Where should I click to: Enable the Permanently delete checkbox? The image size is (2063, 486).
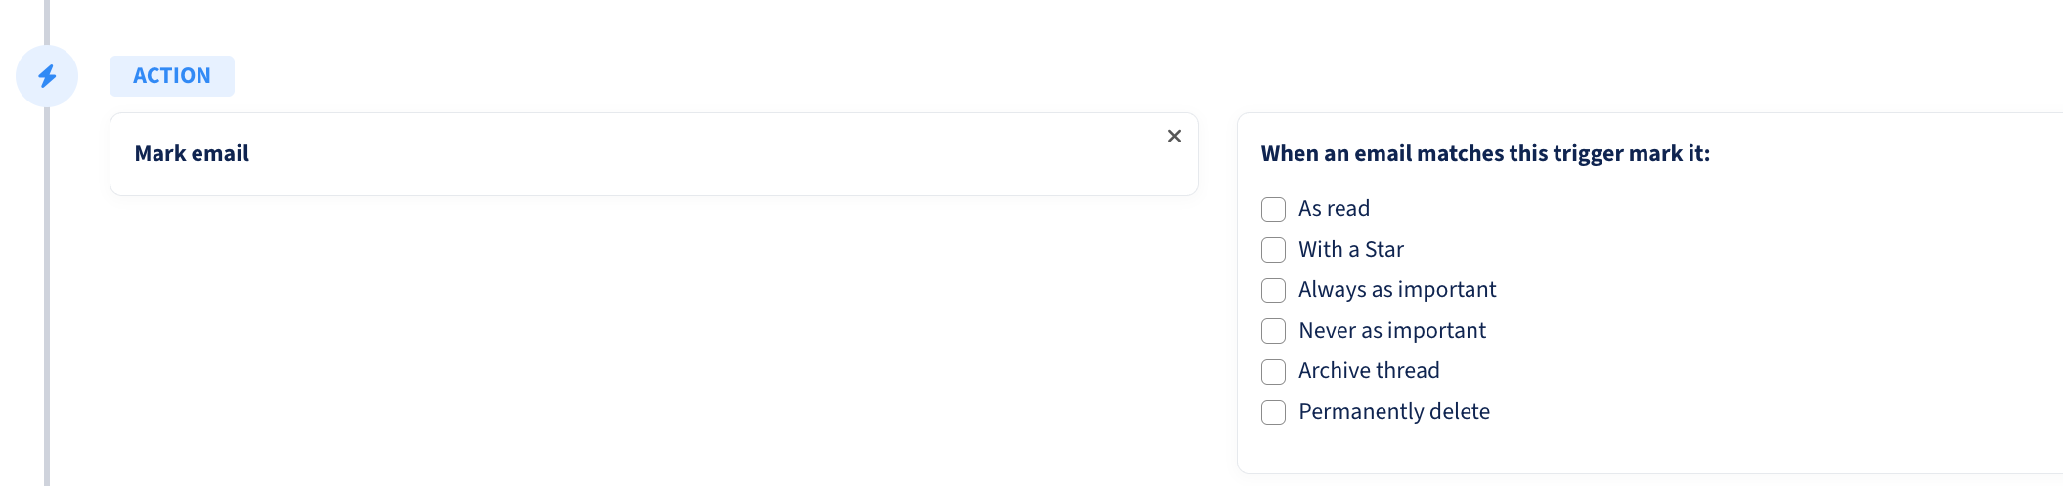1273,412
